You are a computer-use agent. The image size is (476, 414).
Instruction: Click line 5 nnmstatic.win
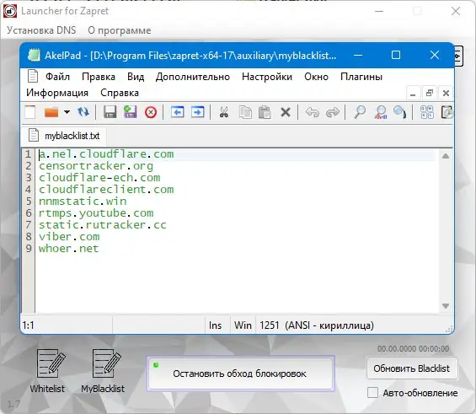click(x=83, y=202)
